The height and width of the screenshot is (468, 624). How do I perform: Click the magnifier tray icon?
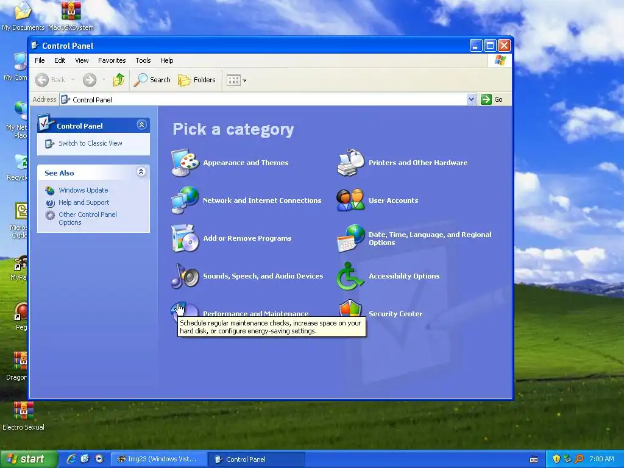(x=579, y=459)
